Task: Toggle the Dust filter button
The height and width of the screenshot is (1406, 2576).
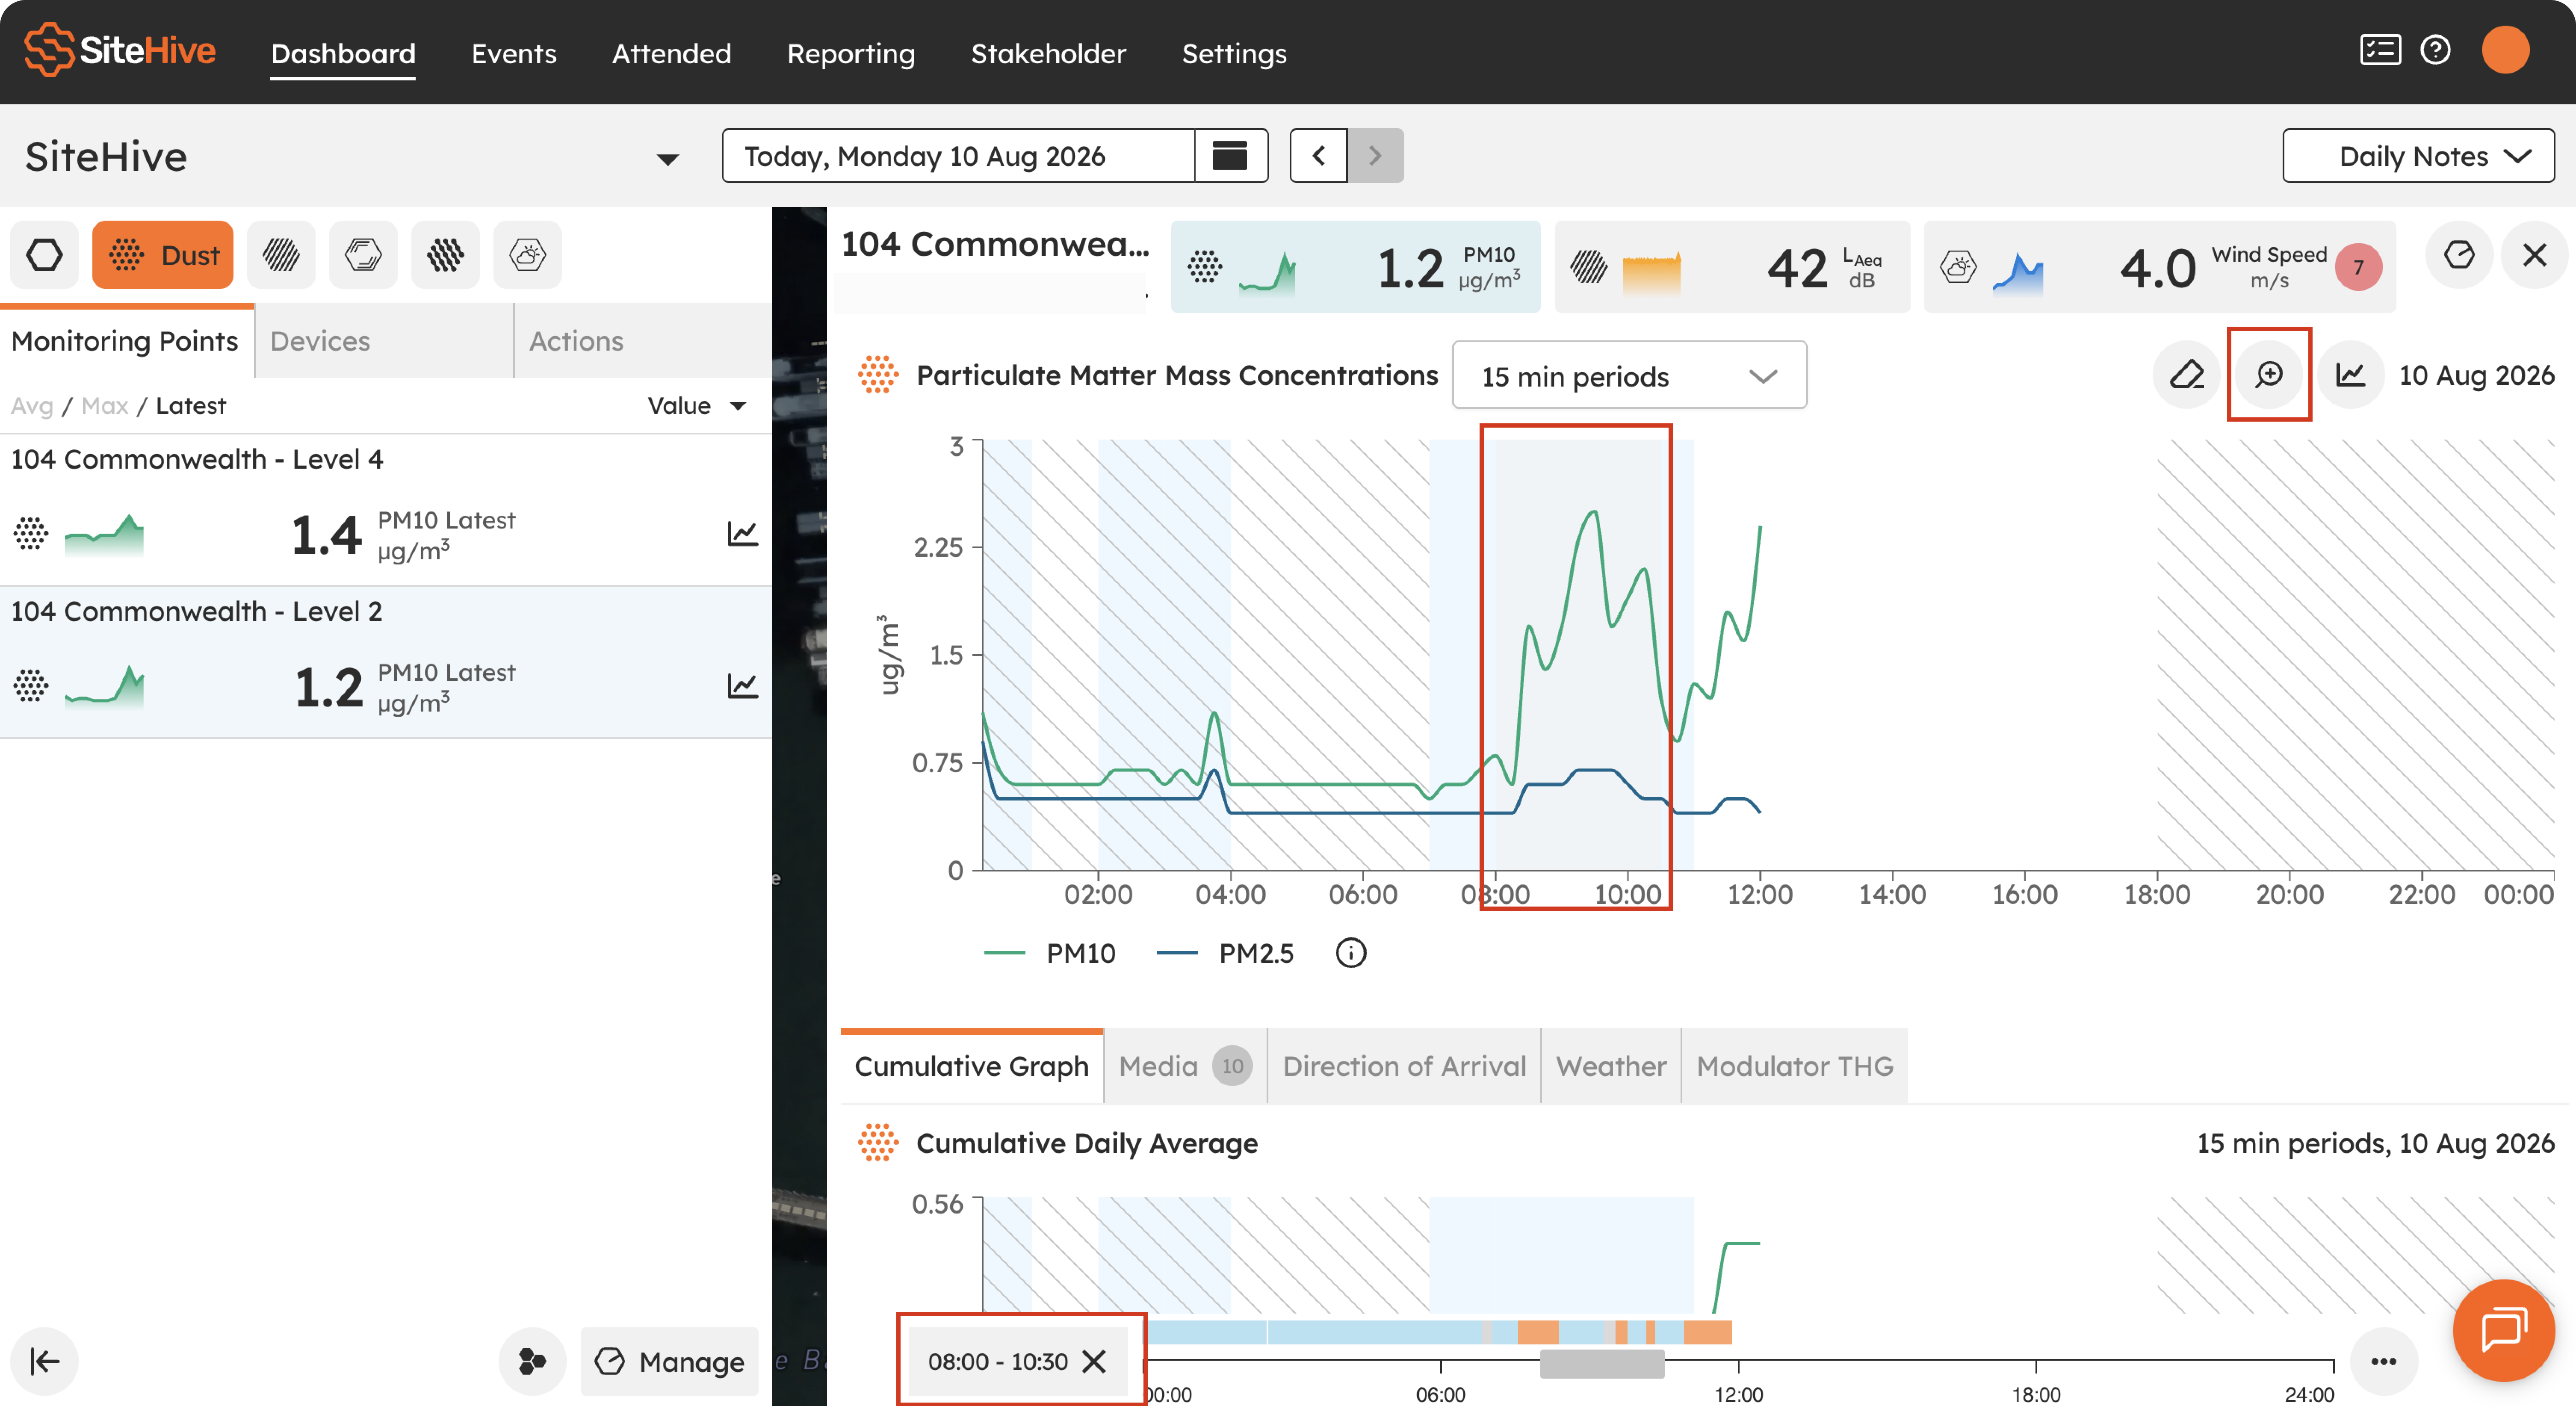Action: [163, 255]
